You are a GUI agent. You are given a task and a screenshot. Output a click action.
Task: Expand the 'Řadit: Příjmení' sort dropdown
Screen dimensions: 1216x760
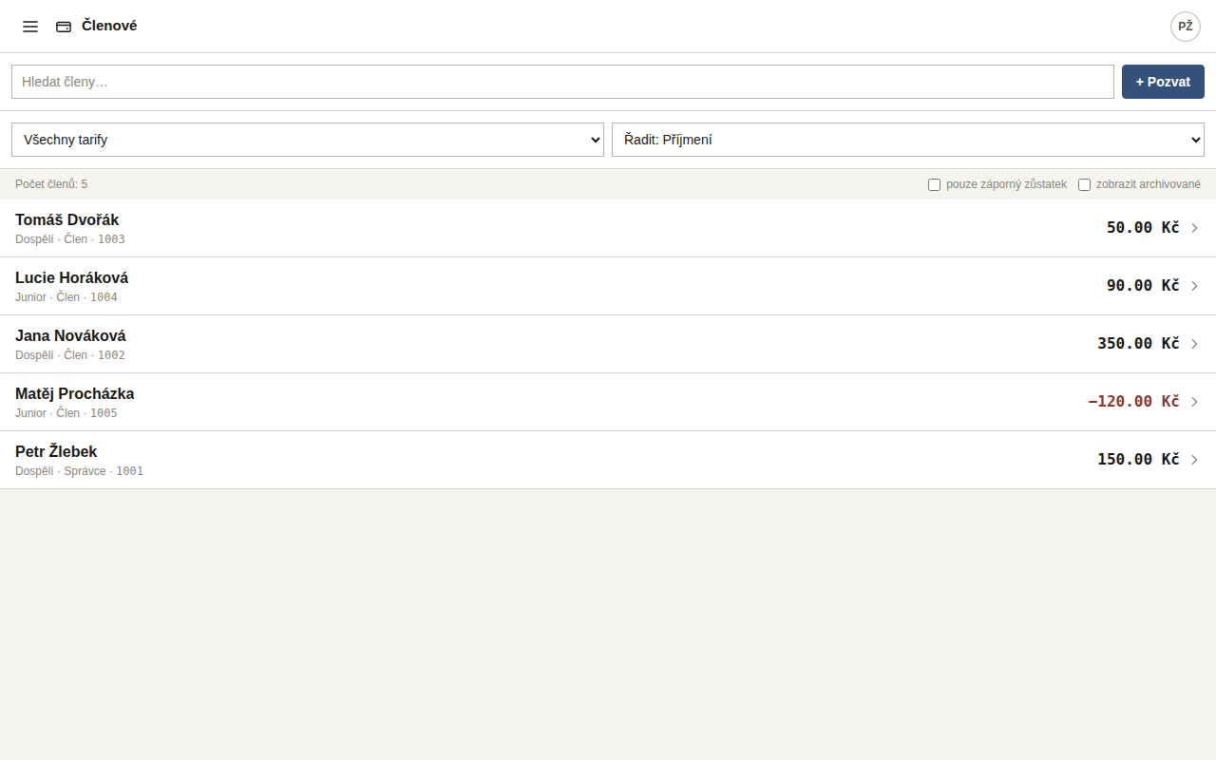click(908, 140)
